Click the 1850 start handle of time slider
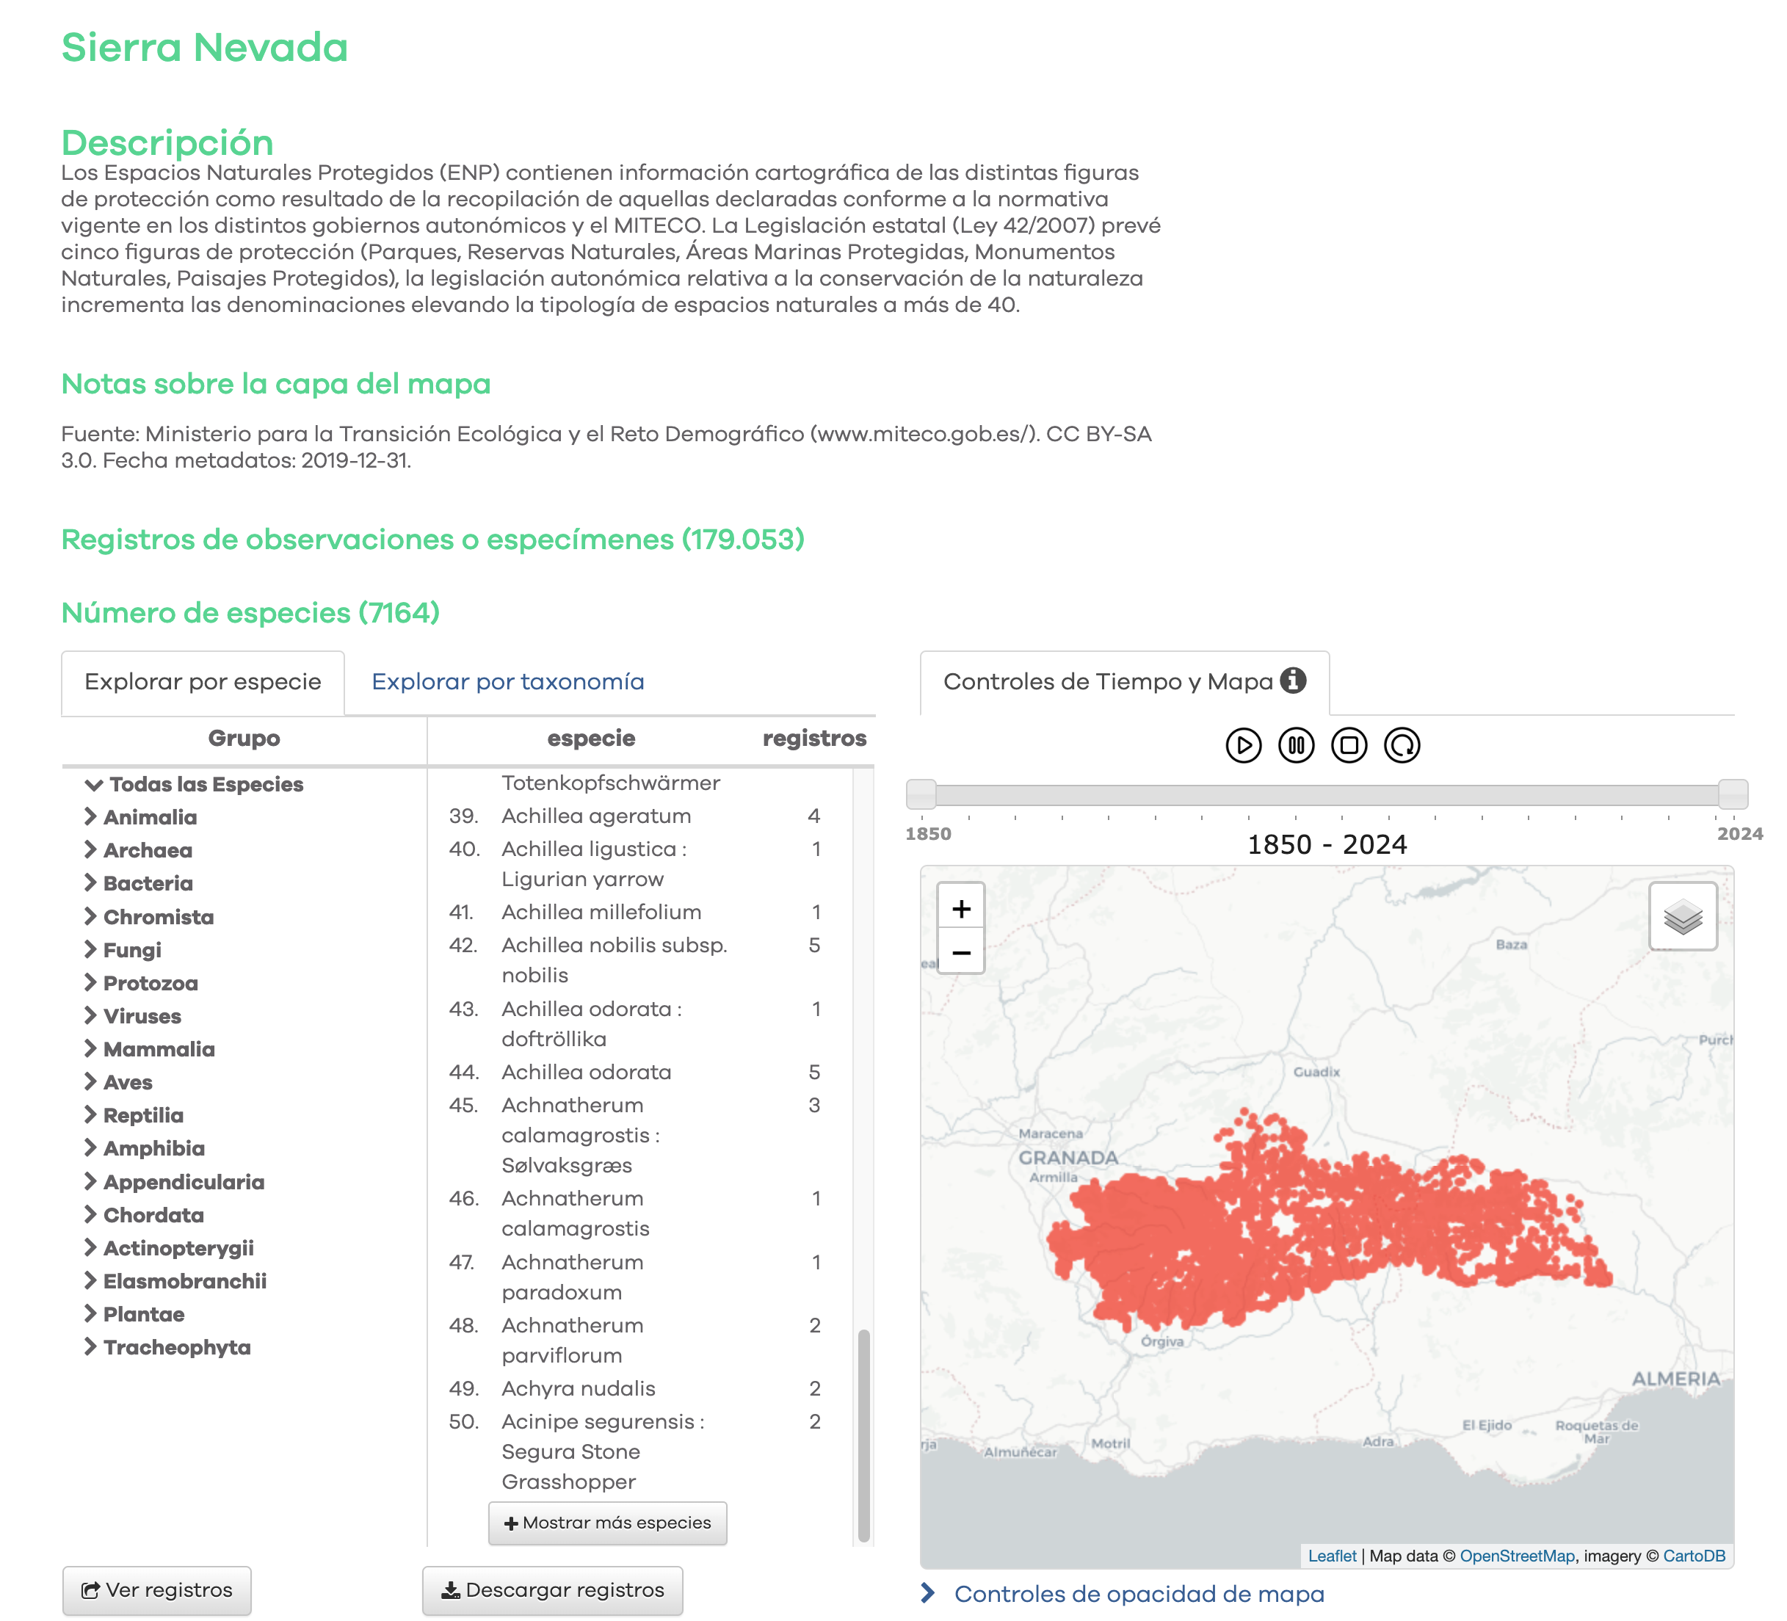 coord(921,794)
